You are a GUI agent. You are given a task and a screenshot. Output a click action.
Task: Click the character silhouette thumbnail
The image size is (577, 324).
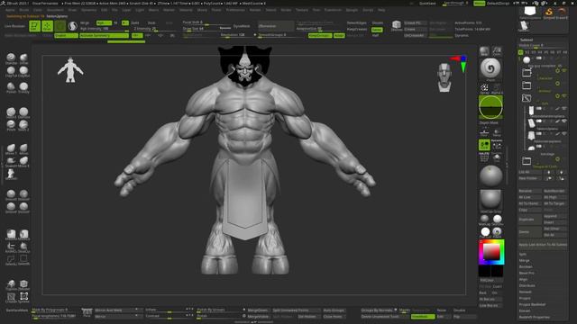70,70
